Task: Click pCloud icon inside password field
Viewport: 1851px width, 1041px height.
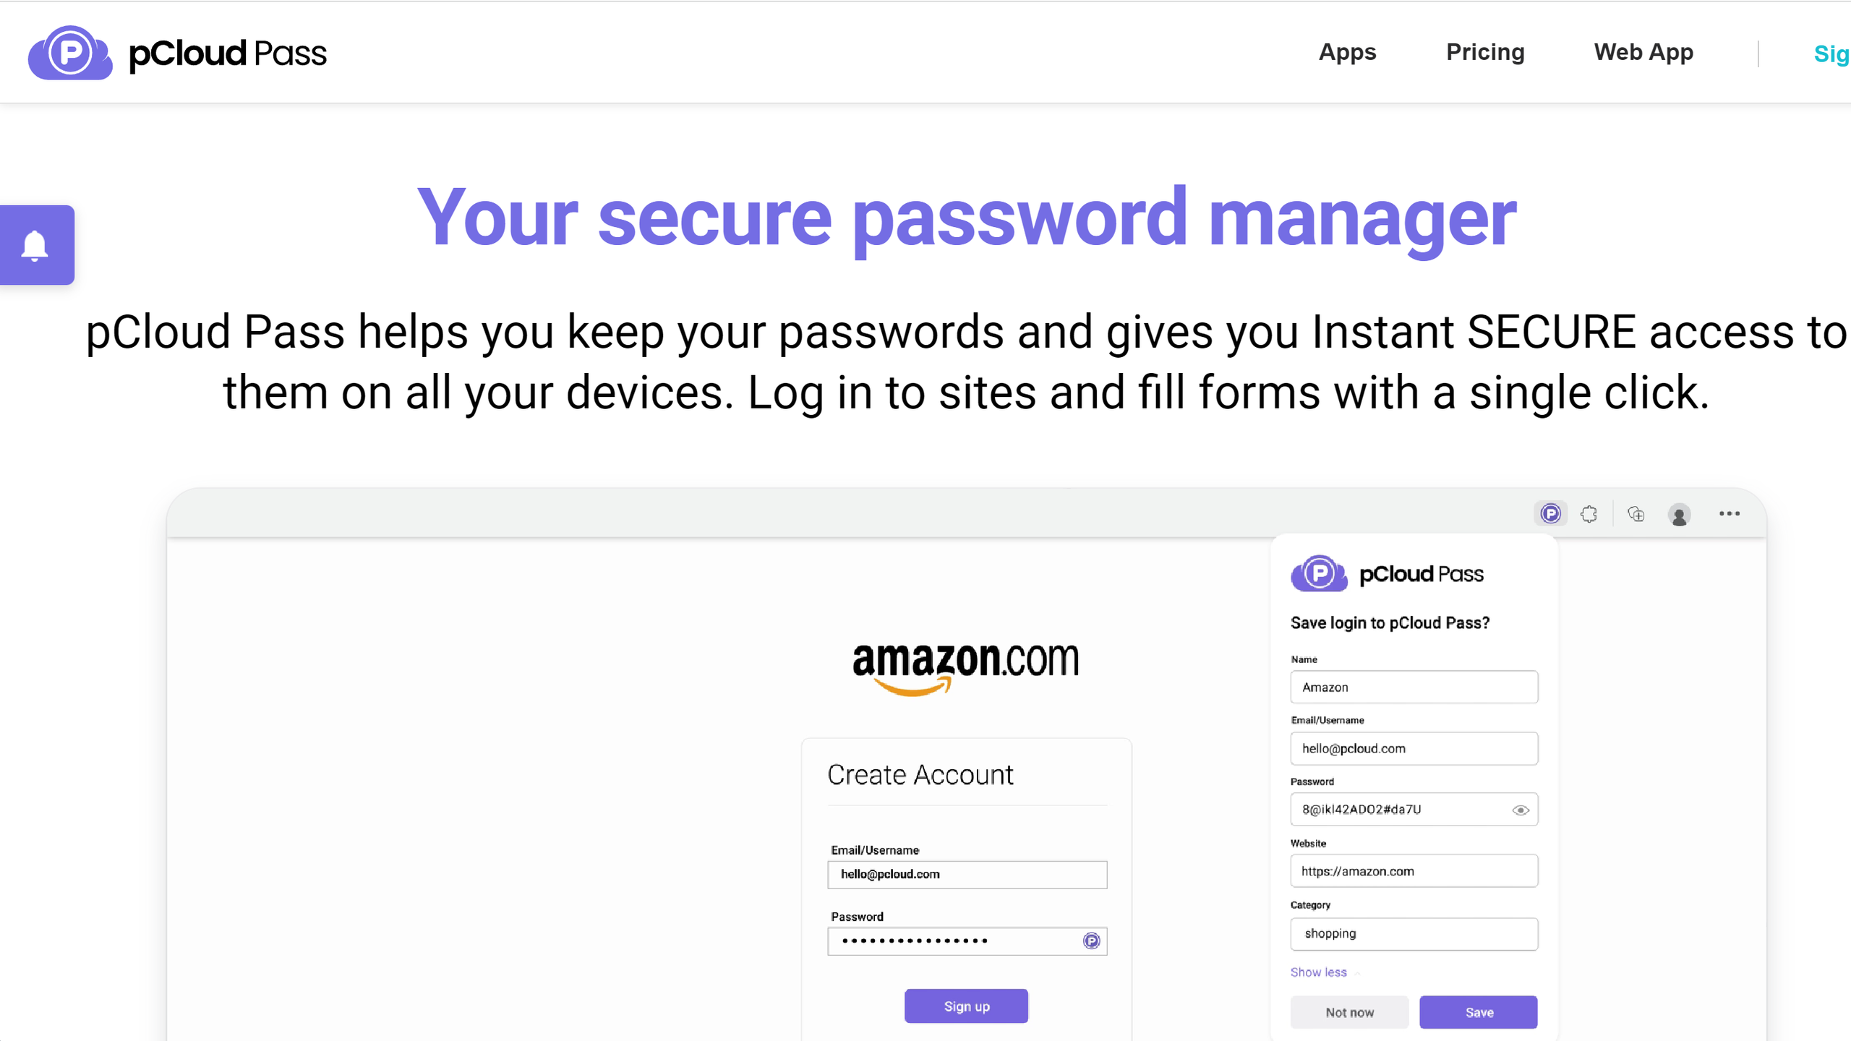Action: pos(1091,941)
